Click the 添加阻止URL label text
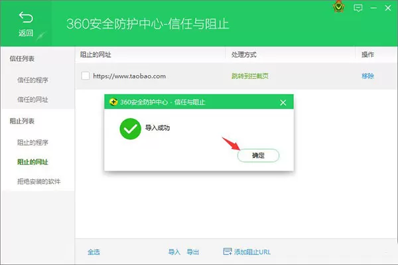This screenshot has width=398, height=265. coord(252,252)
